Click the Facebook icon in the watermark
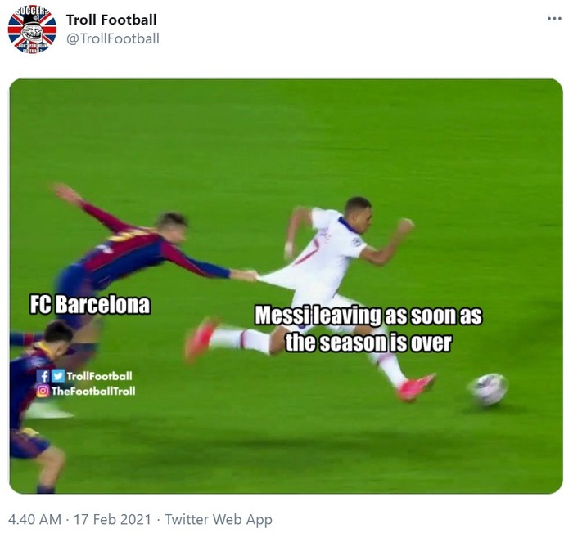The width and height of the screenshot is (573, 533). (x=44, y=376)
